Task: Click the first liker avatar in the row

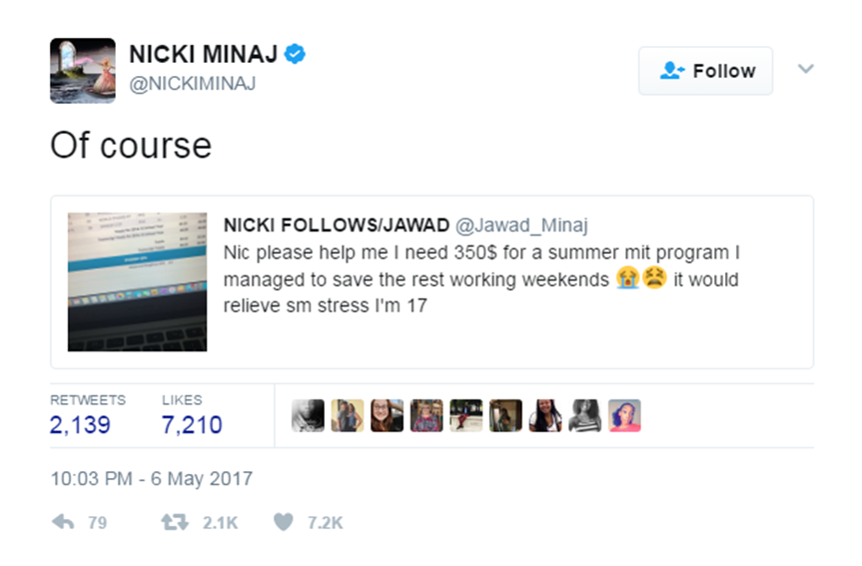Action: pos(308,416)
